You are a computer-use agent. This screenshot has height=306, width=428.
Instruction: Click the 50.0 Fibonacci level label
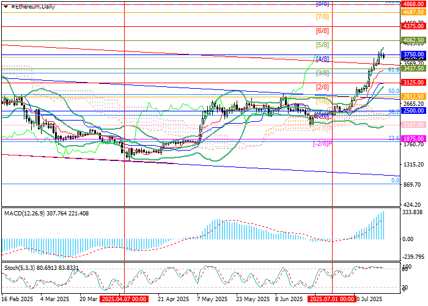coord(394,91)
